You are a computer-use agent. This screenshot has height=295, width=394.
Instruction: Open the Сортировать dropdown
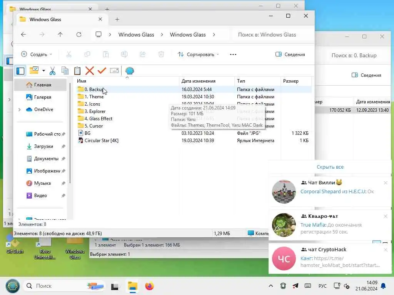click(199, 55)
